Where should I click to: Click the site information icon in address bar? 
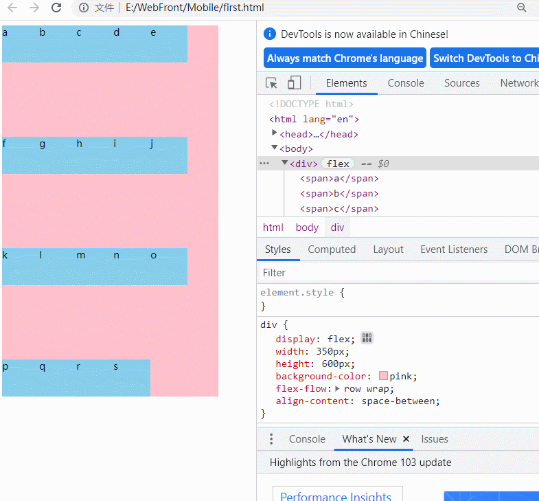click(84, 8)
